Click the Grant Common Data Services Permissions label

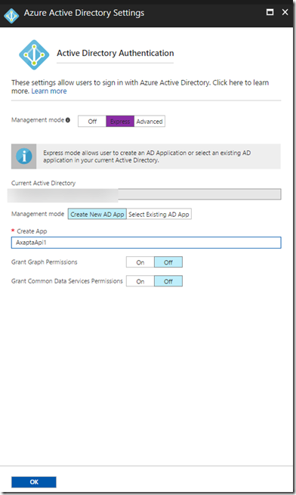point(67,281)
